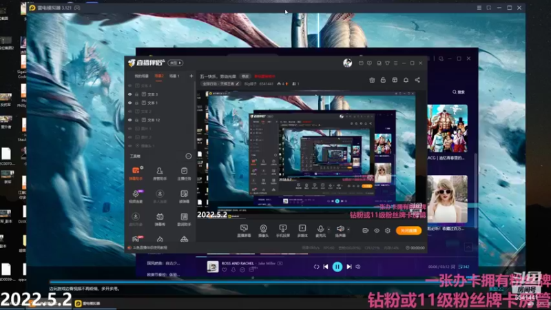Screen dimensions: 551x310
Task: Open the user avatar in 直播伴侣 title bar
Action: point(348,63)
